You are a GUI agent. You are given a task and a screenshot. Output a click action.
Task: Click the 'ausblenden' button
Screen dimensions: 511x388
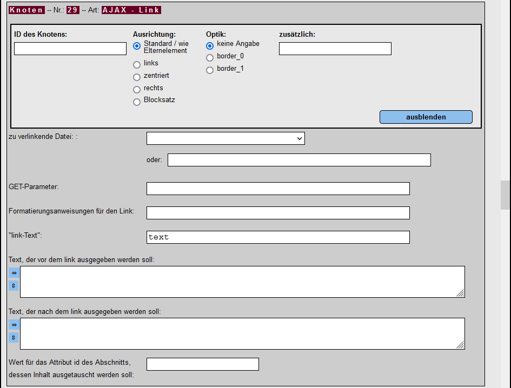pos(426,117)
